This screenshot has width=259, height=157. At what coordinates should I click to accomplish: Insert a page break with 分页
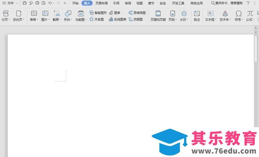click(5, 16)
